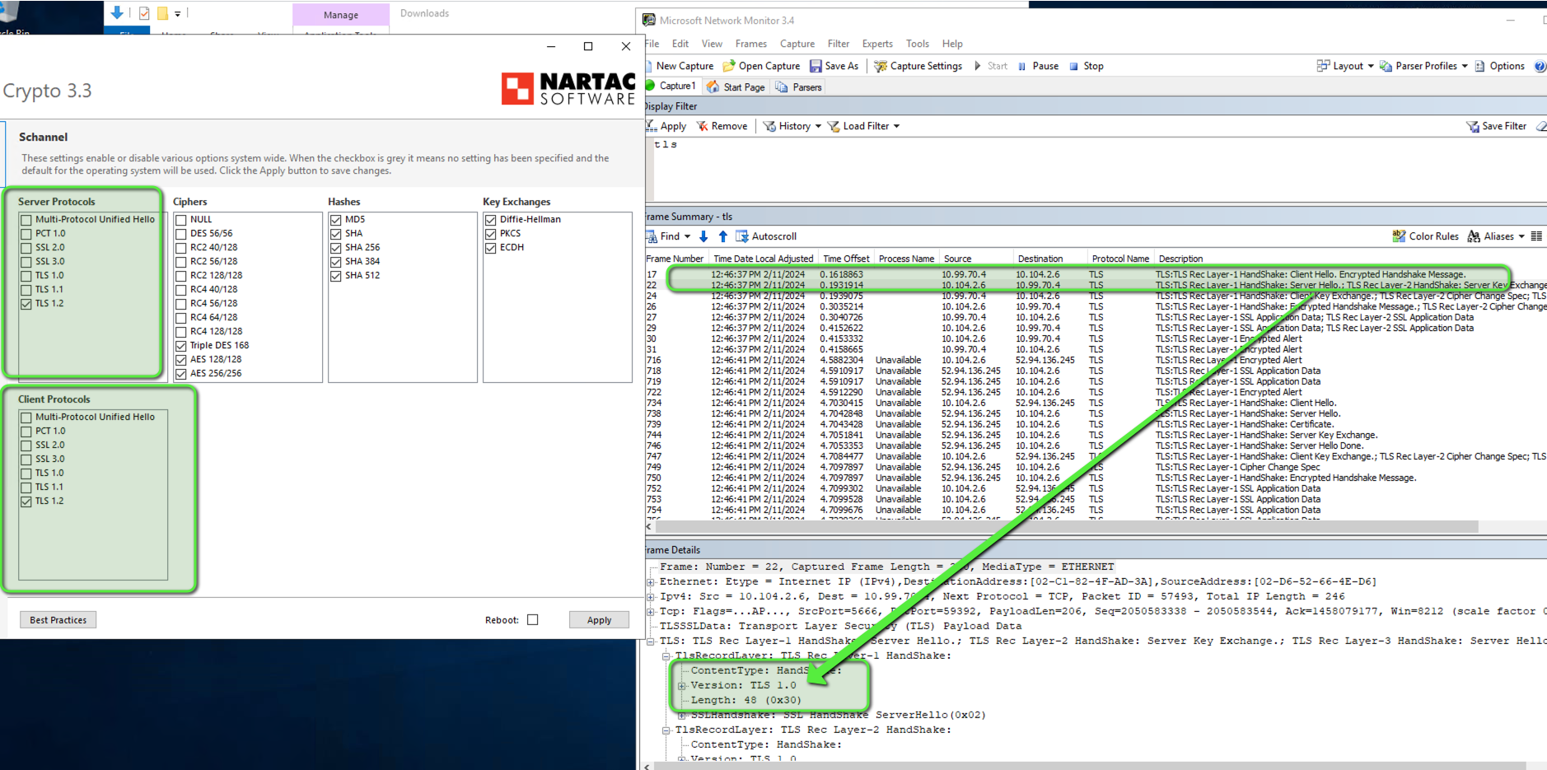The width and height of the screenshot is (1547, 770).
Task: Click the Best Practices button
Action: pyautogui.click(x=58, y=620)
